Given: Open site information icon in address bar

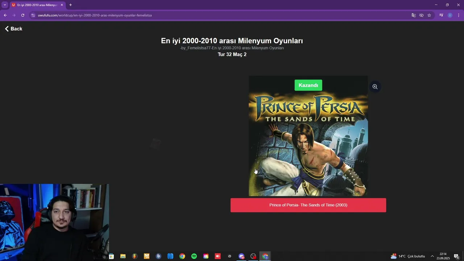Looking at the screenshot, I should coord(33,15).
